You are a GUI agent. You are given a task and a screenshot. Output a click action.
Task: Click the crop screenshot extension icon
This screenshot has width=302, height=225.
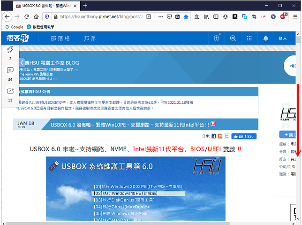pos(254,17)
